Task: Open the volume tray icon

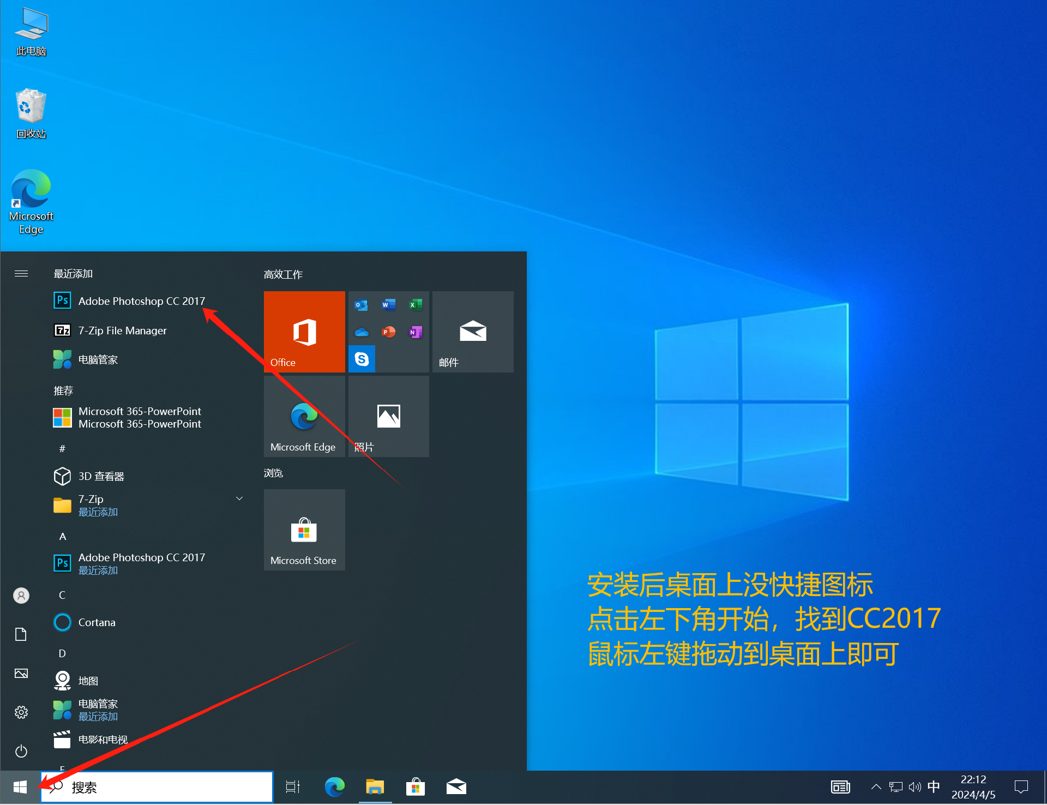Action: tap(914, 787)
